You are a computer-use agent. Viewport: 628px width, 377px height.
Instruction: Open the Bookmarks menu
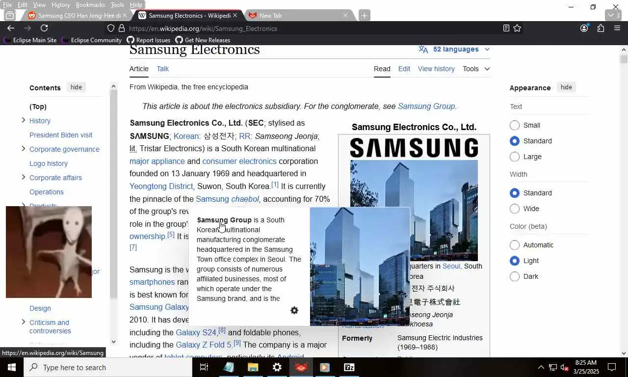click(90, 5)
